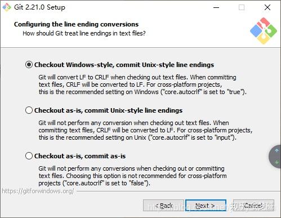Open the https://gitforwindows.org/ link

[x=38, y=191]
